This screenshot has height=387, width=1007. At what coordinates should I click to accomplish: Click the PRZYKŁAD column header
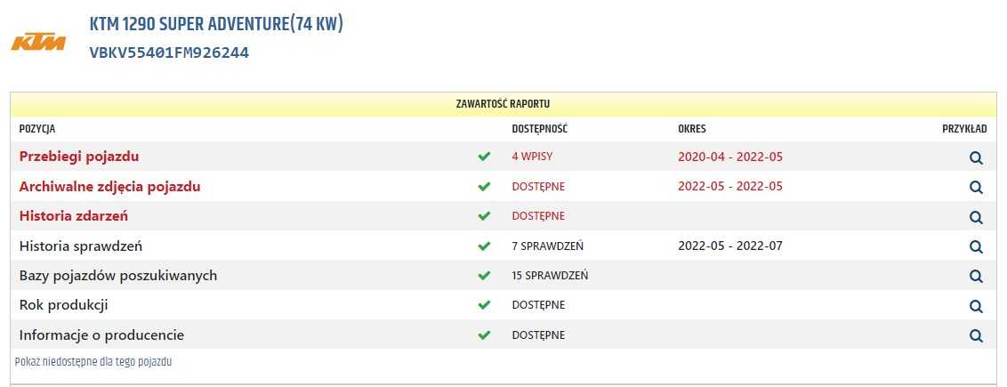pos(964,129)
